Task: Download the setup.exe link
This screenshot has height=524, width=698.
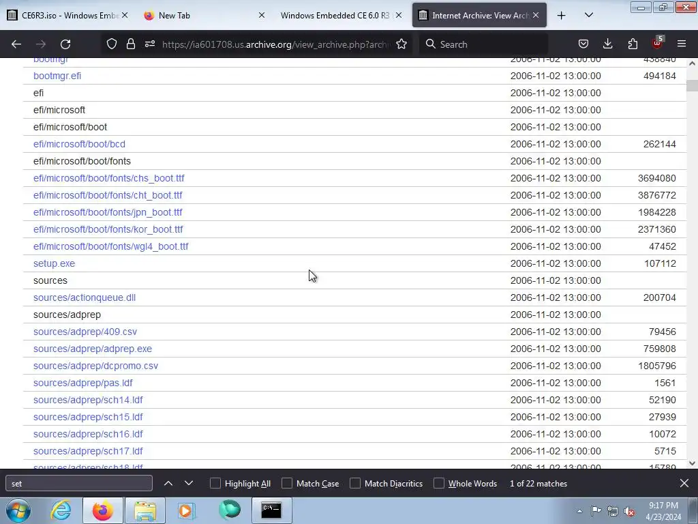Action: 54,263
